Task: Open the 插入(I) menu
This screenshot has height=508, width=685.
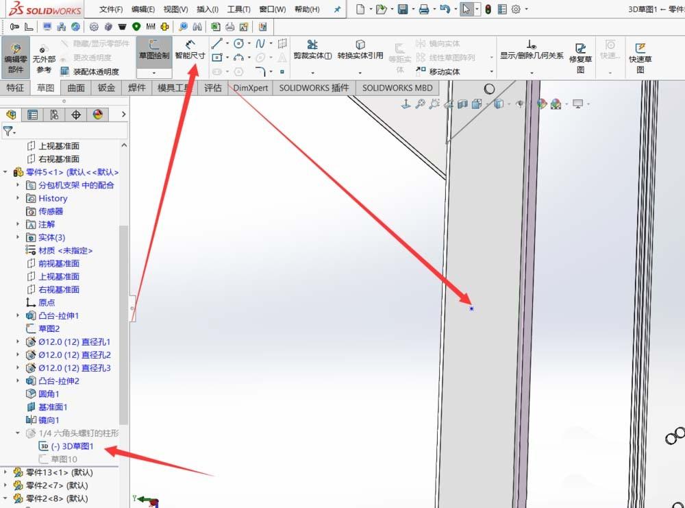Action: (208, 9)
